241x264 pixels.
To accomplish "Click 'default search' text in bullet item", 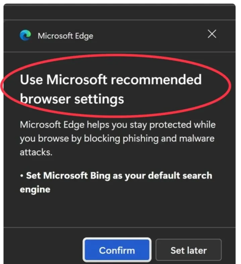I will point(180,175).
